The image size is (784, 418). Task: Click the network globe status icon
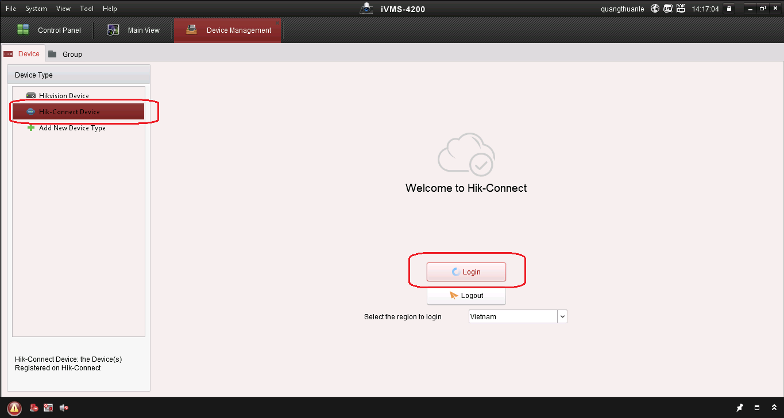tap(655, 9)
